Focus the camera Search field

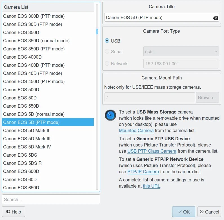coord(51,199)
